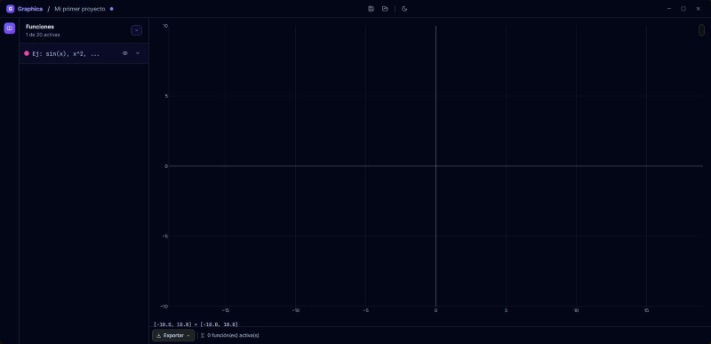The height and width of the screenshot is (344, 711).
Task: Expand the function row options chevron
Action: point(138,53)
